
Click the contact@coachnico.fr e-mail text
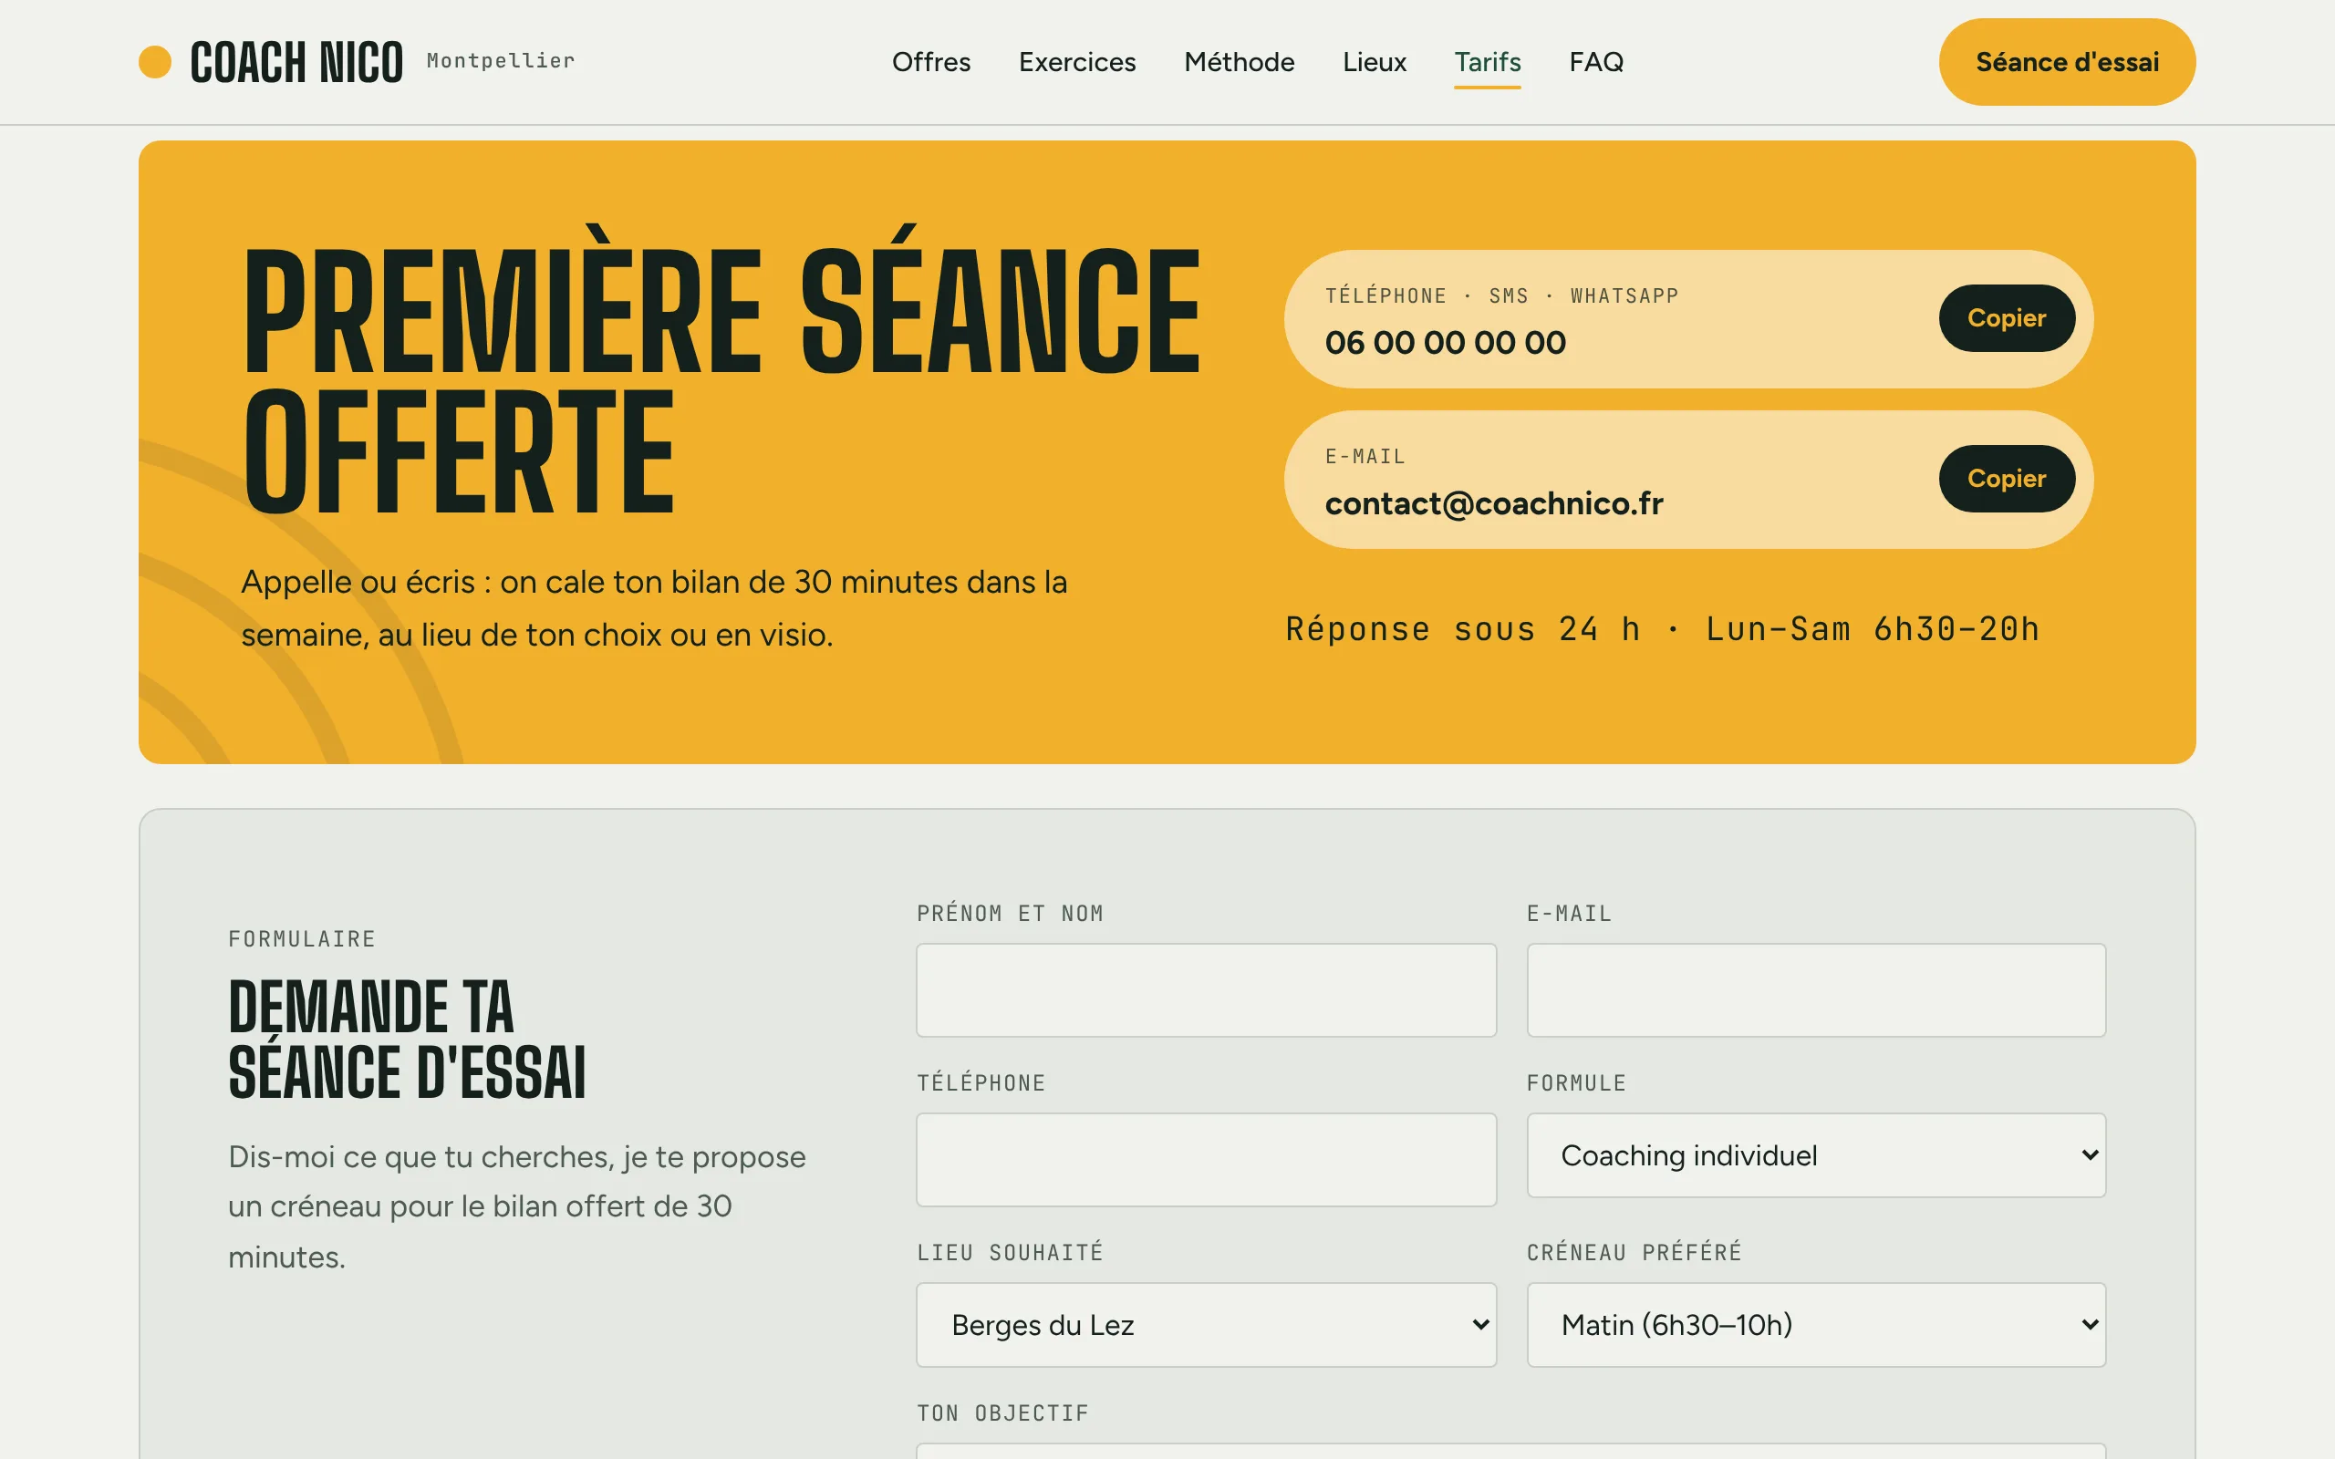click(x=1494, y=503)
